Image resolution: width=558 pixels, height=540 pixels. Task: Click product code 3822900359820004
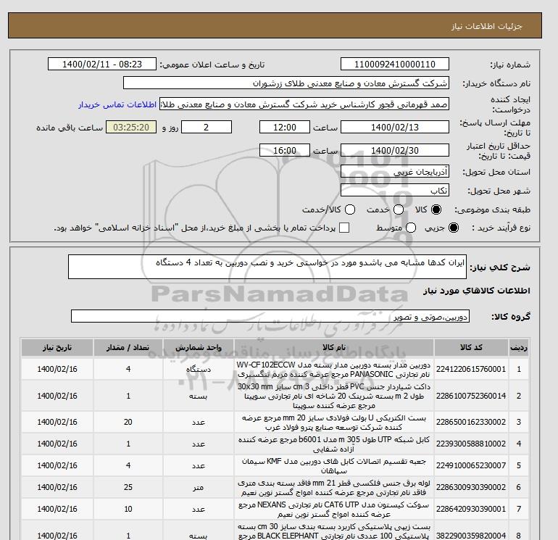pyautogui.click(x=471, y=536)
